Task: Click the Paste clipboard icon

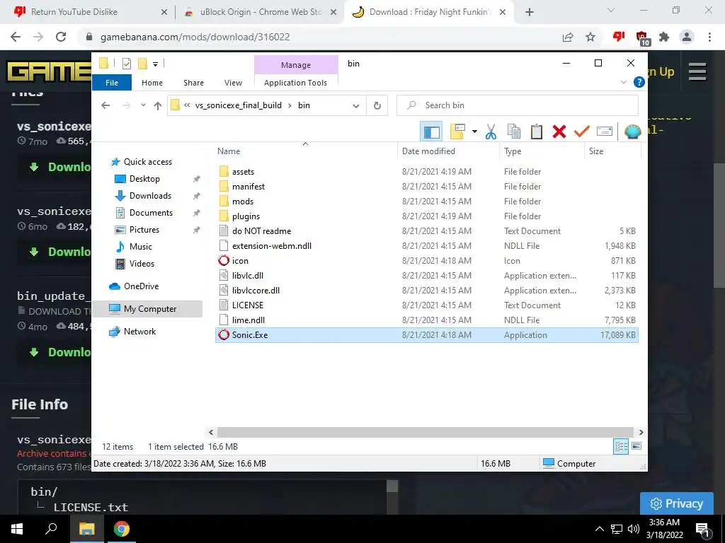Action: [537, 132]
